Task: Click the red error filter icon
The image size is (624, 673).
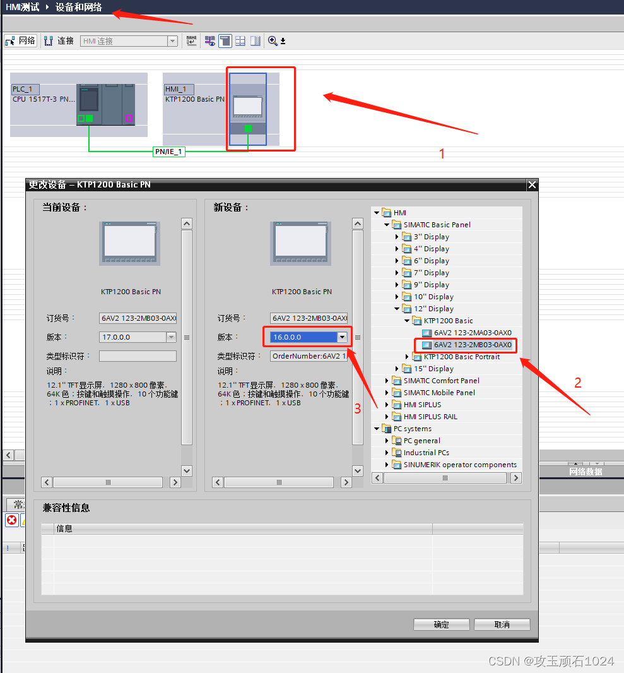Action: (11, 520)
